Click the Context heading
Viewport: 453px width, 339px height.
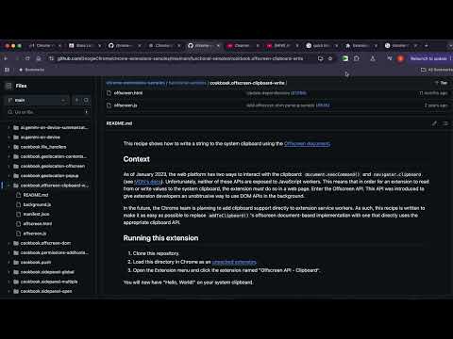coord(136,159)
